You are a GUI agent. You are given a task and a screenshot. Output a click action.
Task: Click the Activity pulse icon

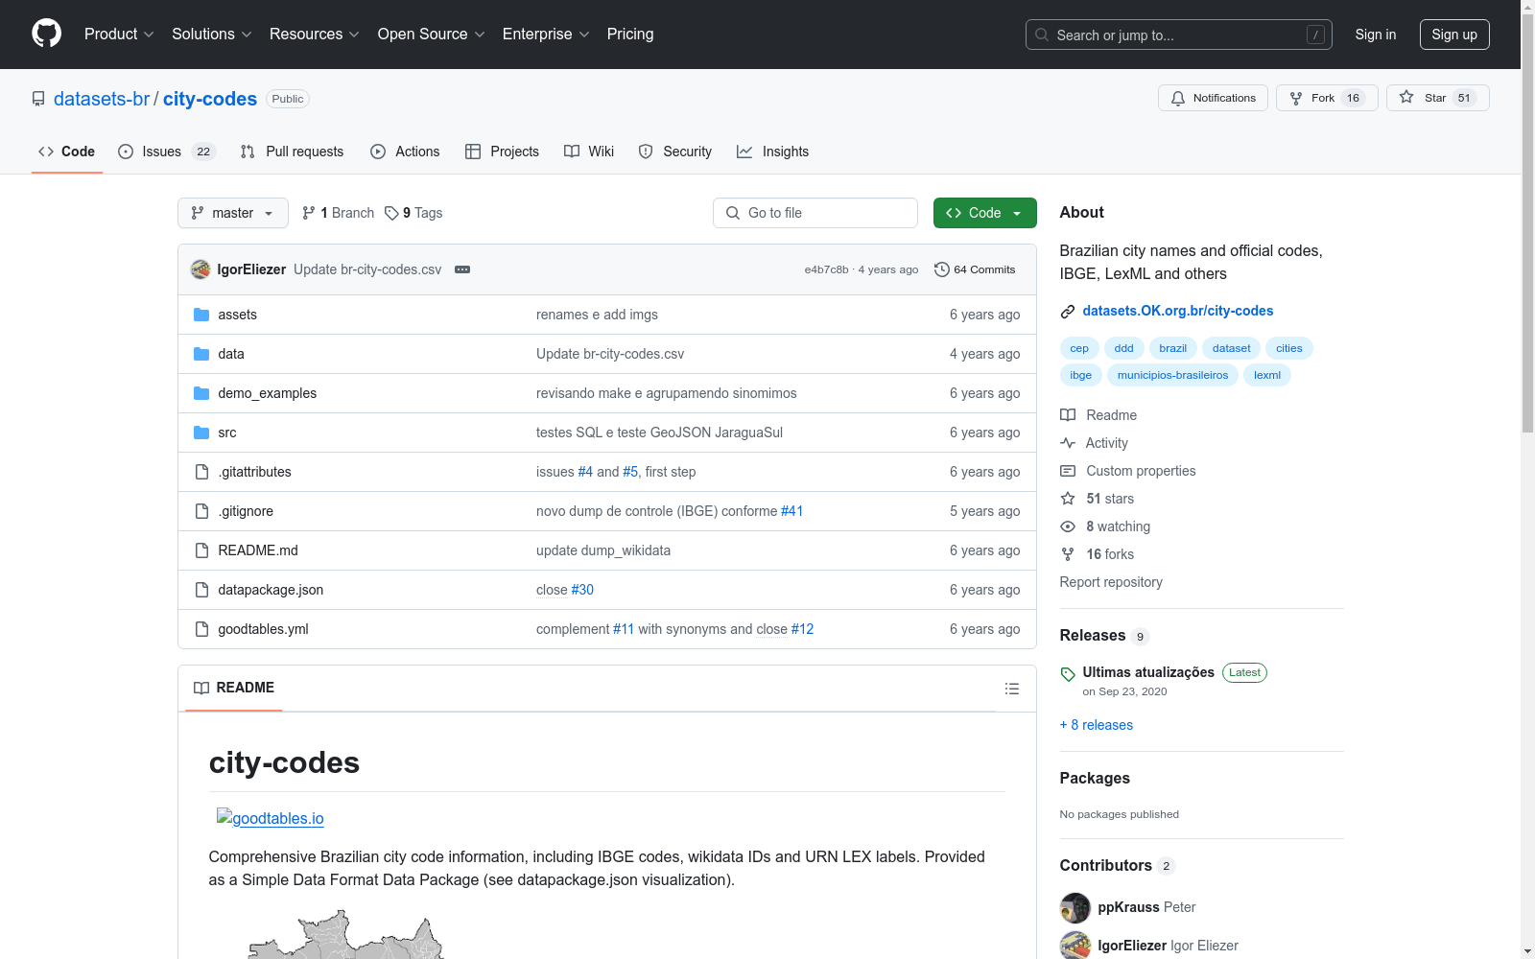pyautogui.click(x=1068, y=443)
